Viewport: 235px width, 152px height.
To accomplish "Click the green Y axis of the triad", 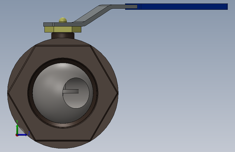I will tap(17, 129).
